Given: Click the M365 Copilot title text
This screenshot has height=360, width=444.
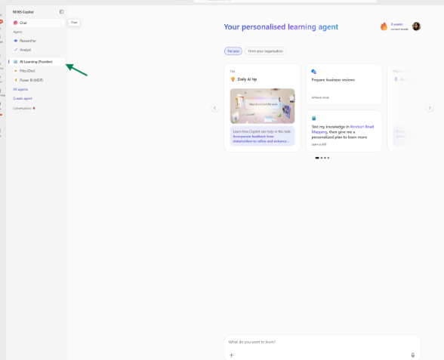Looking at the screenshot, I should point(23,12).
